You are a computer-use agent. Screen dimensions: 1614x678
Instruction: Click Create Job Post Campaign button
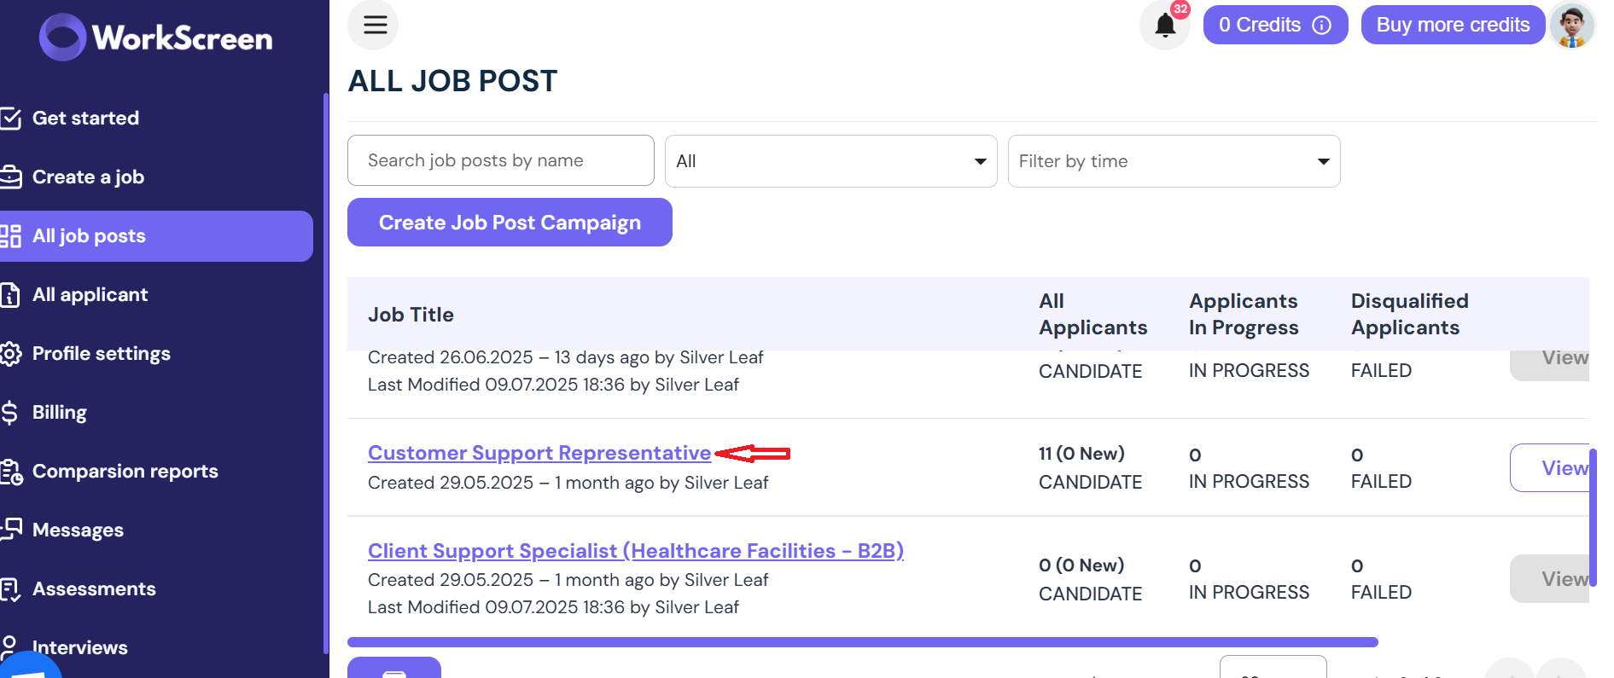pos(510,223)
